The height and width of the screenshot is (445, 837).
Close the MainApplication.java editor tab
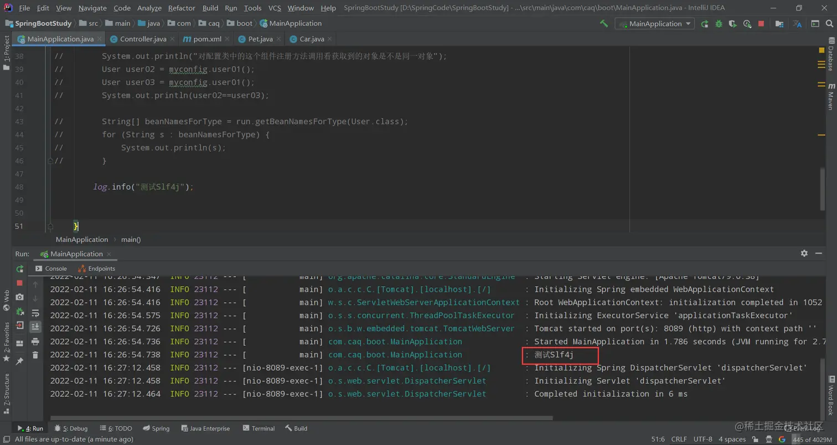click(100, 39)
